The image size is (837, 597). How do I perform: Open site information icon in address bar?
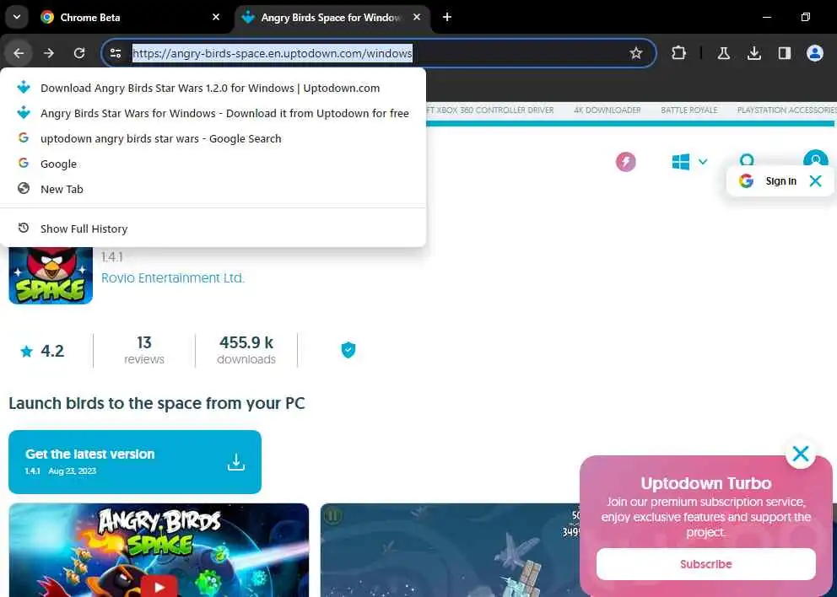point(116,53)
